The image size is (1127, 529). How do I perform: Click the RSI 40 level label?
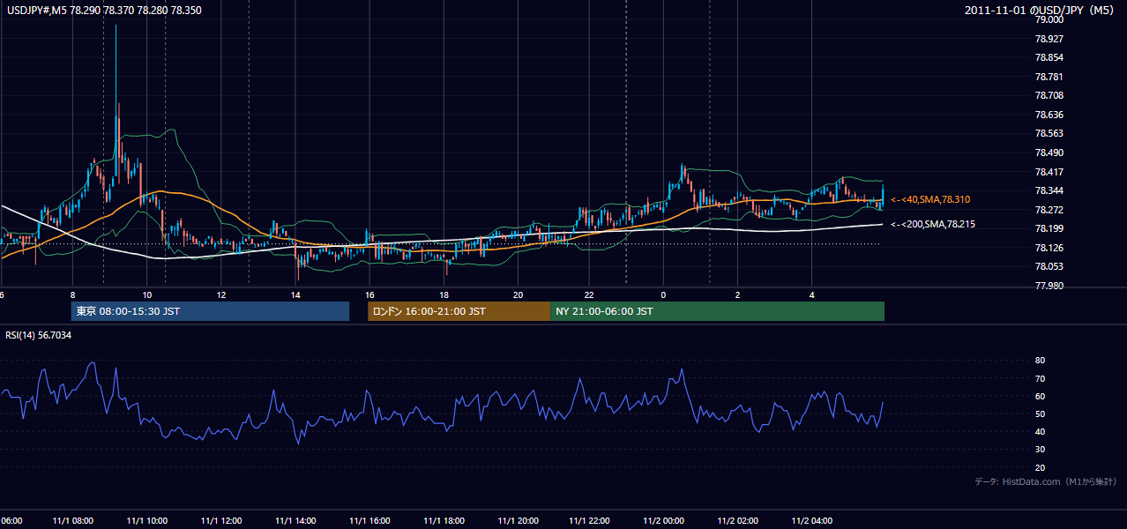pos(1040,431)
